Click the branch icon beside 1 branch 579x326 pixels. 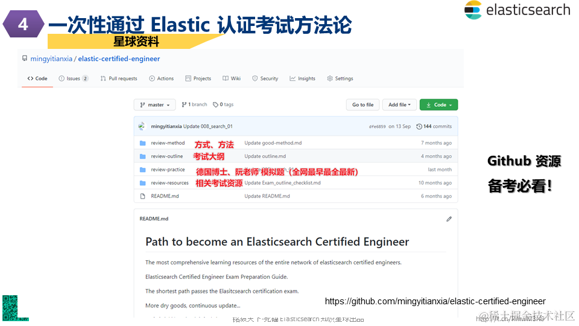(184, 104)
